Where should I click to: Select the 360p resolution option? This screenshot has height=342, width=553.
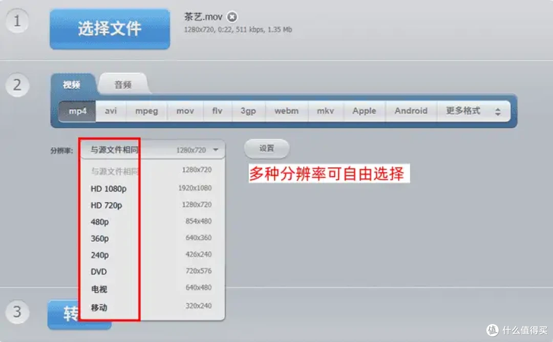coord(153,239)
